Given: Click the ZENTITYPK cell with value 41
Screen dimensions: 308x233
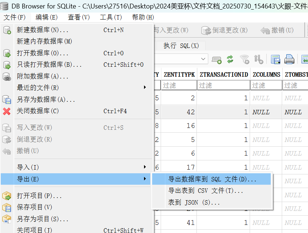Looking at the screenshot, I should coord(179,223).
